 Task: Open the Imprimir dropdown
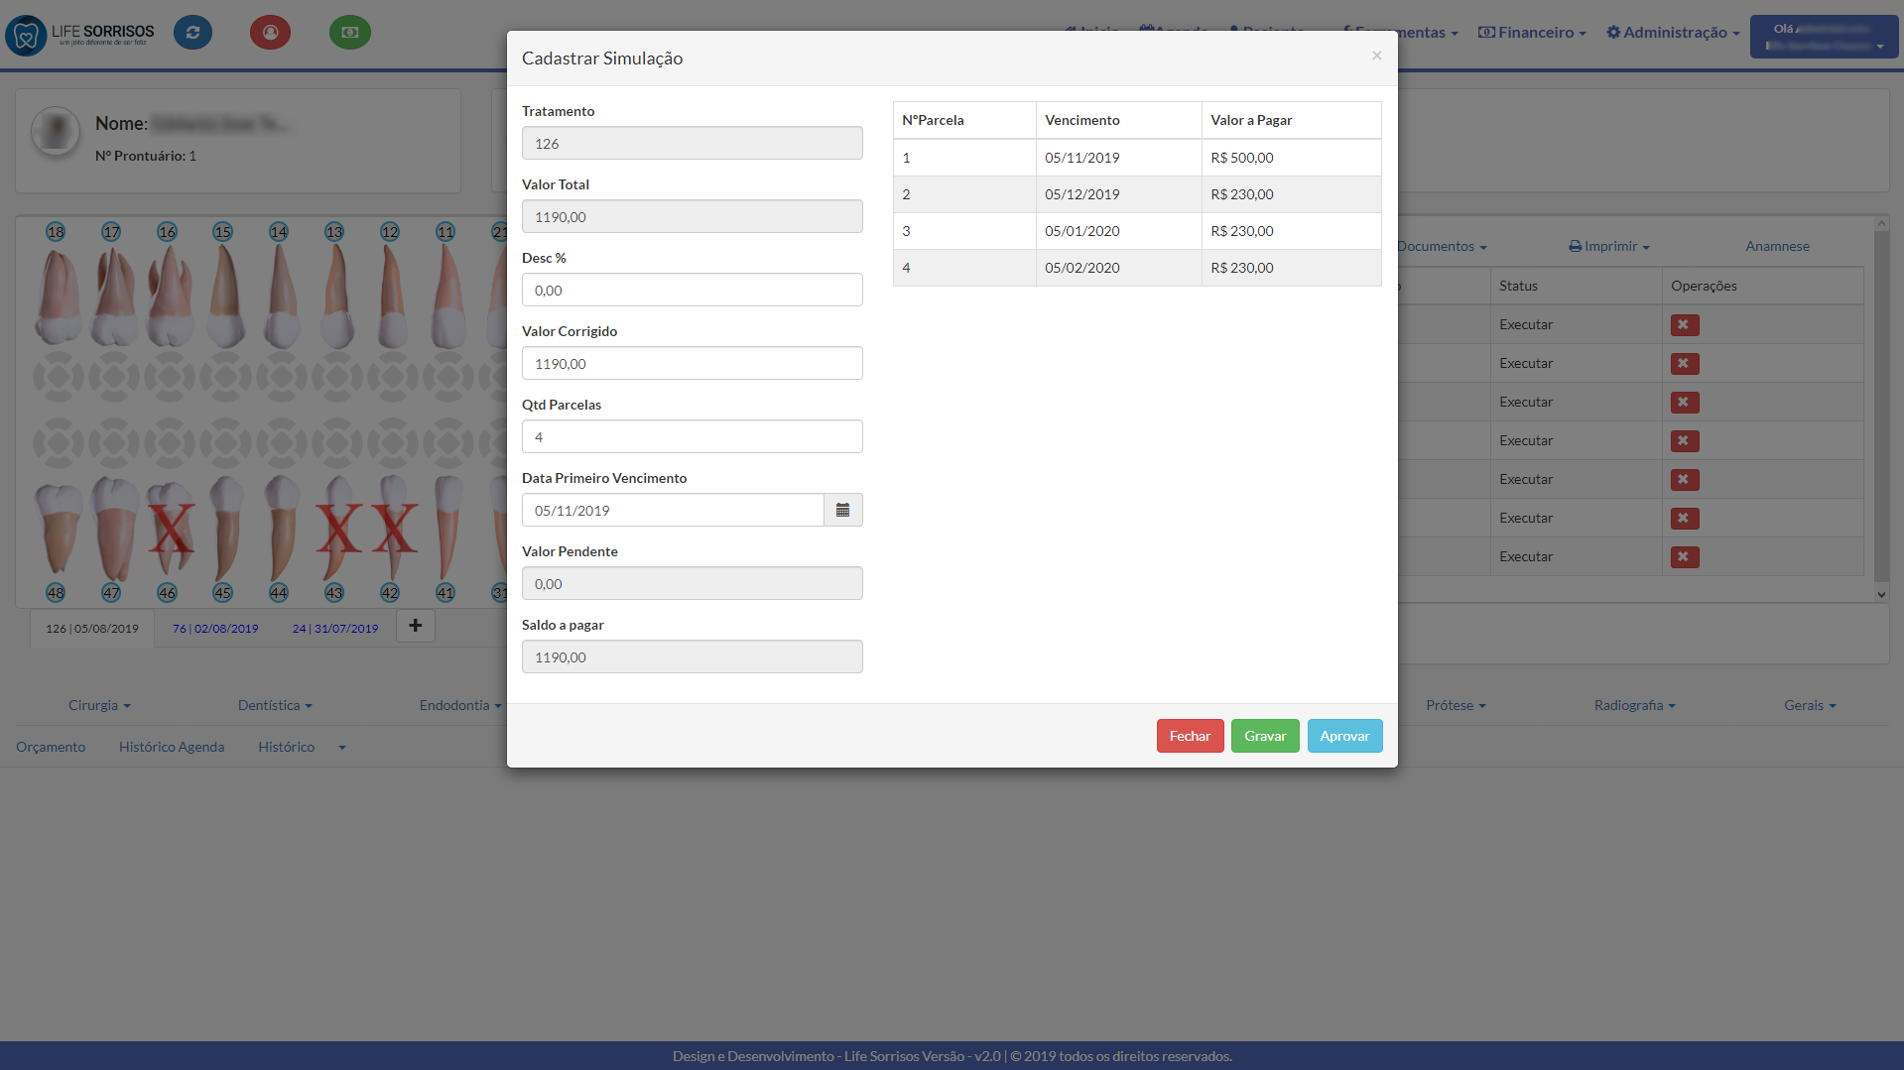tap(1609, 247)
